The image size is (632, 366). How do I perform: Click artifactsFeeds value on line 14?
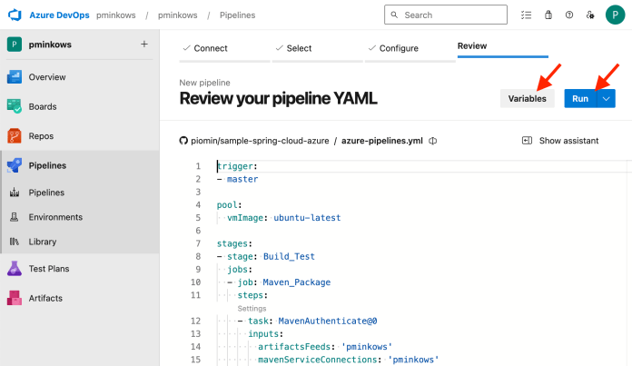pos(367,347)
